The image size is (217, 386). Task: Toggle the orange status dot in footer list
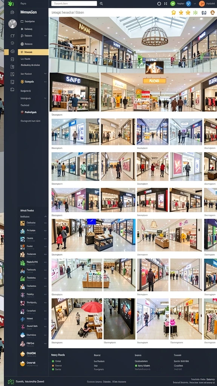pos(53,365)
